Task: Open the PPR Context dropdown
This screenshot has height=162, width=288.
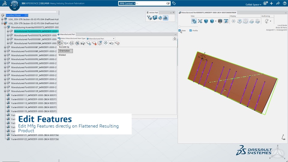Action: (127, 4)
